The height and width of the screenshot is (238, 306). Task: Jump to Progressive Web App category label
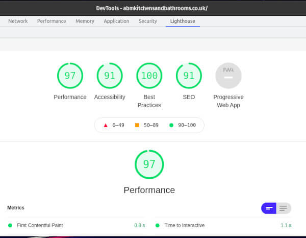[x=228, y=101]
